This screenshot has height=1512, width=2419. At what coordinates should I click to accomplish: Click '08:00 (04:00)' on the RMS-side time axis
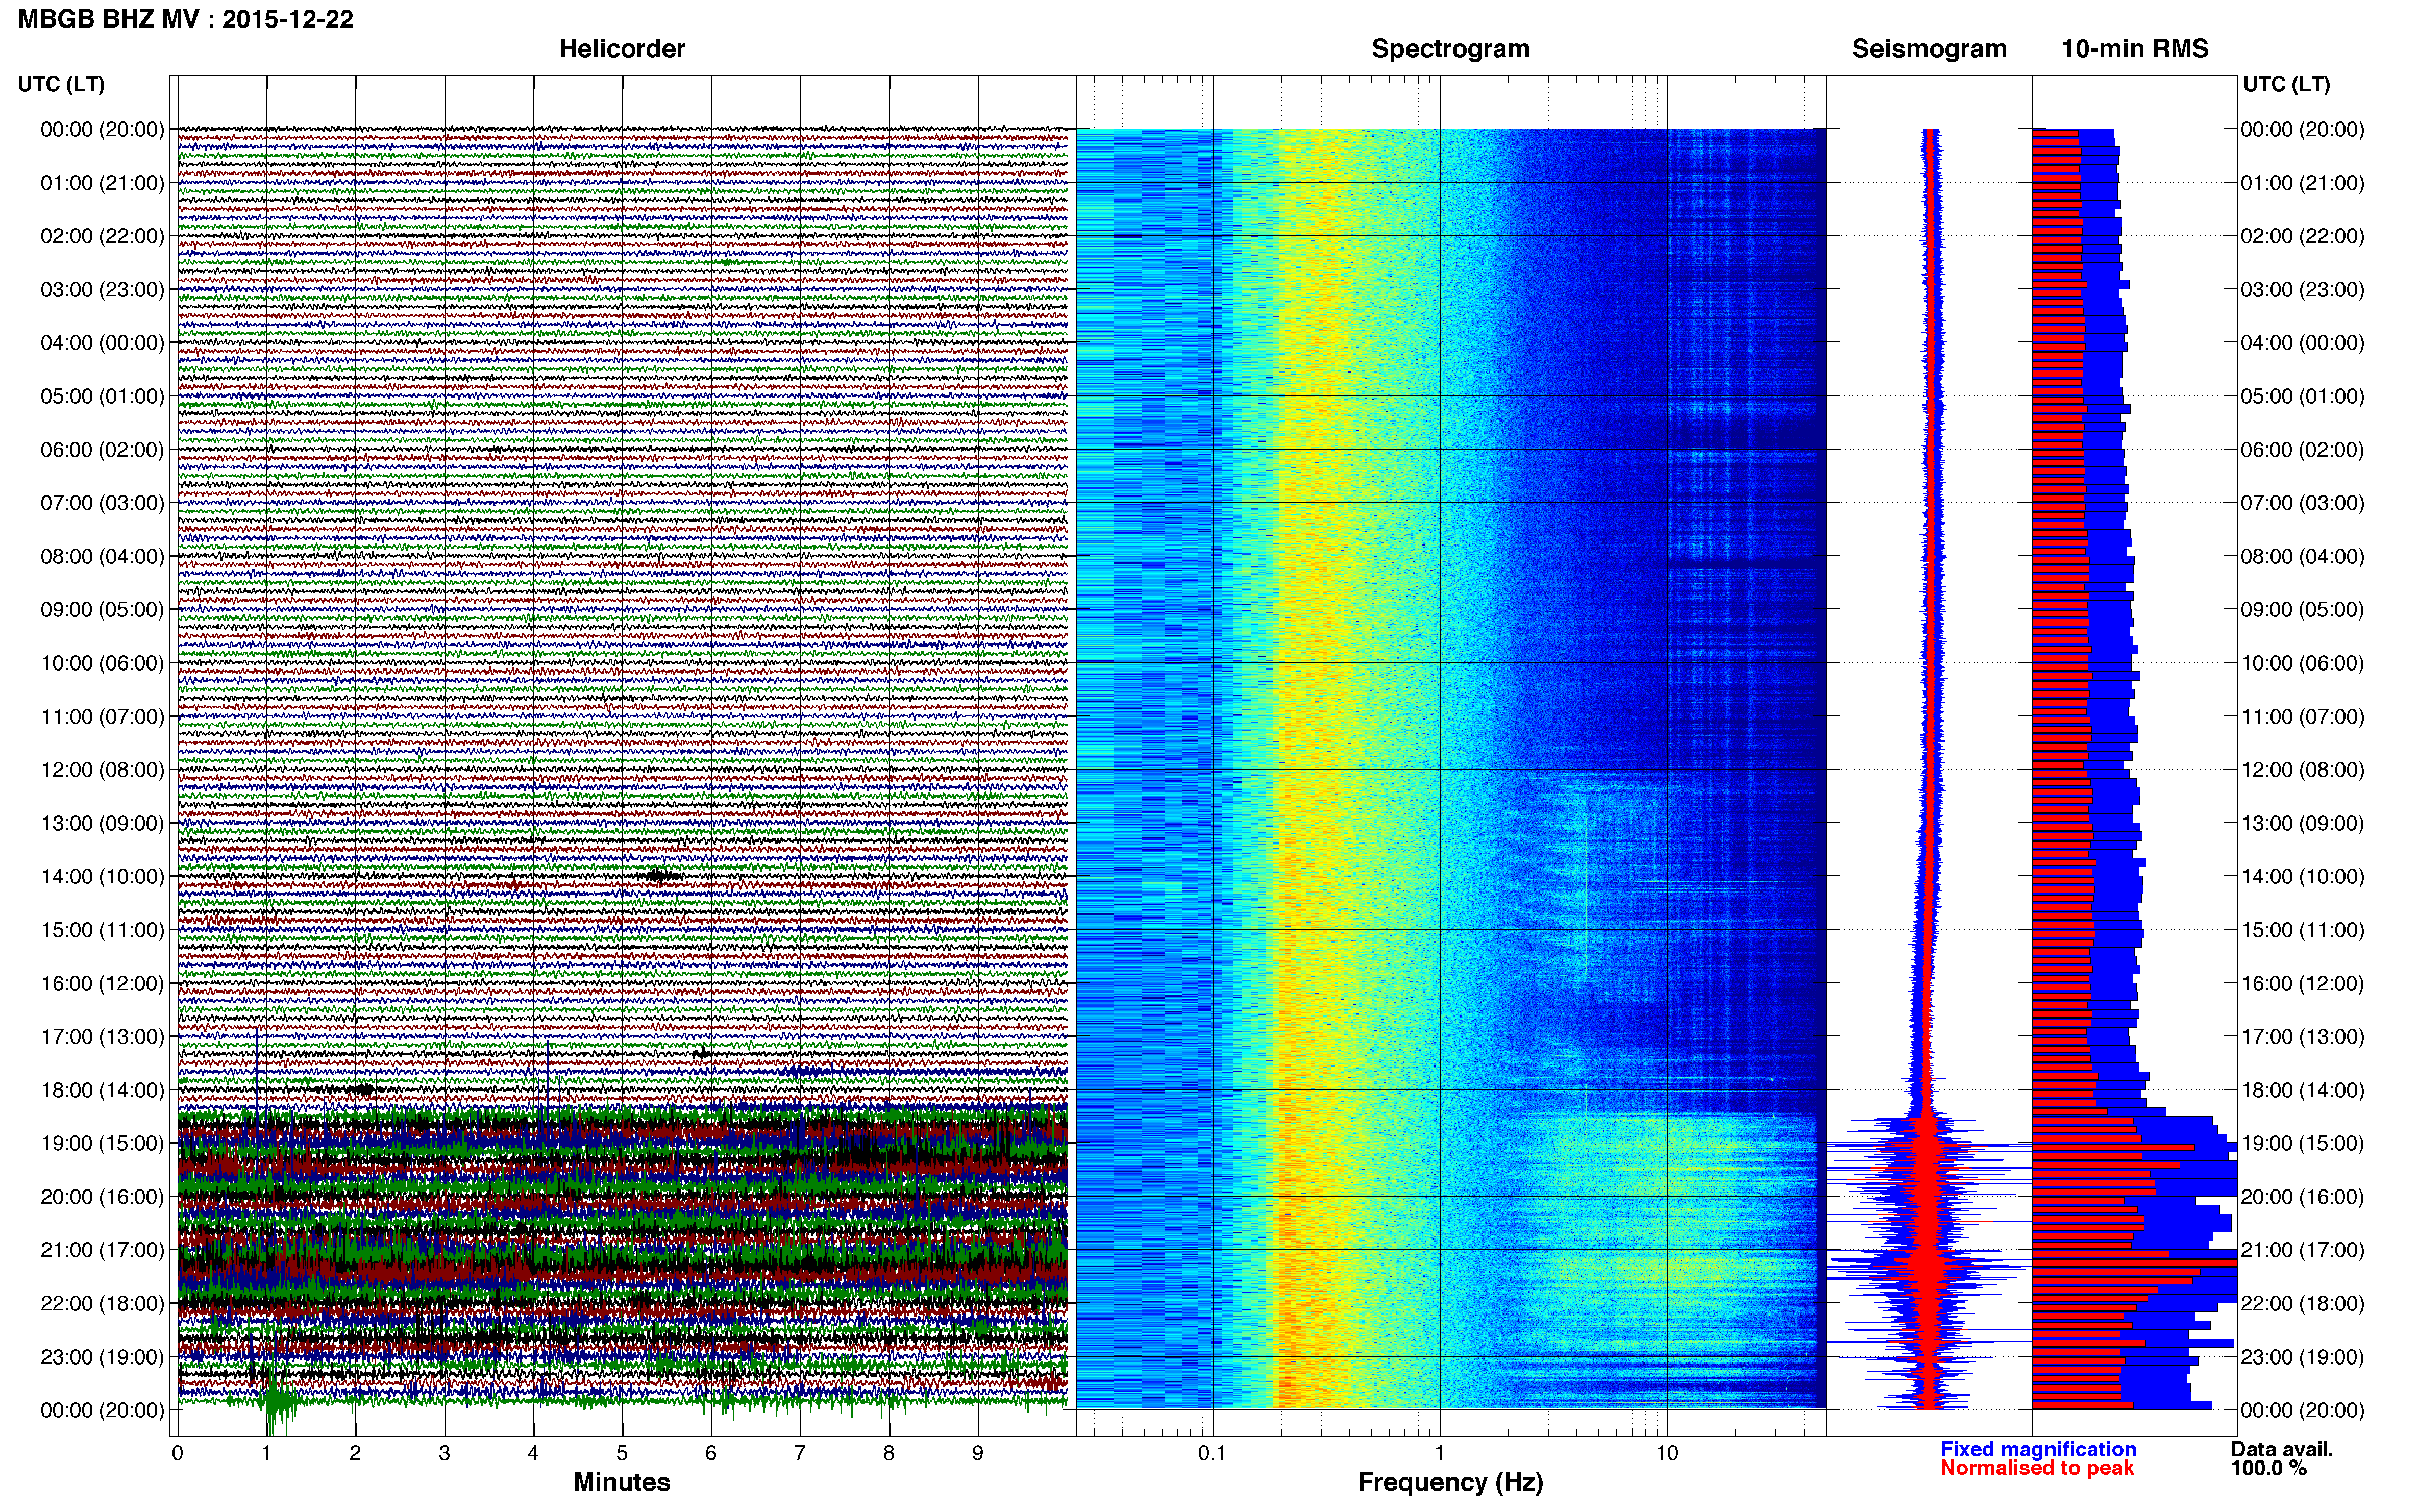point(2302,556)
